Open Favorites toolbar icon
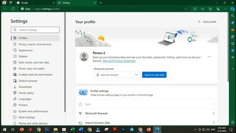Viewport: 236px width, 133px height. tap(202, 9)
